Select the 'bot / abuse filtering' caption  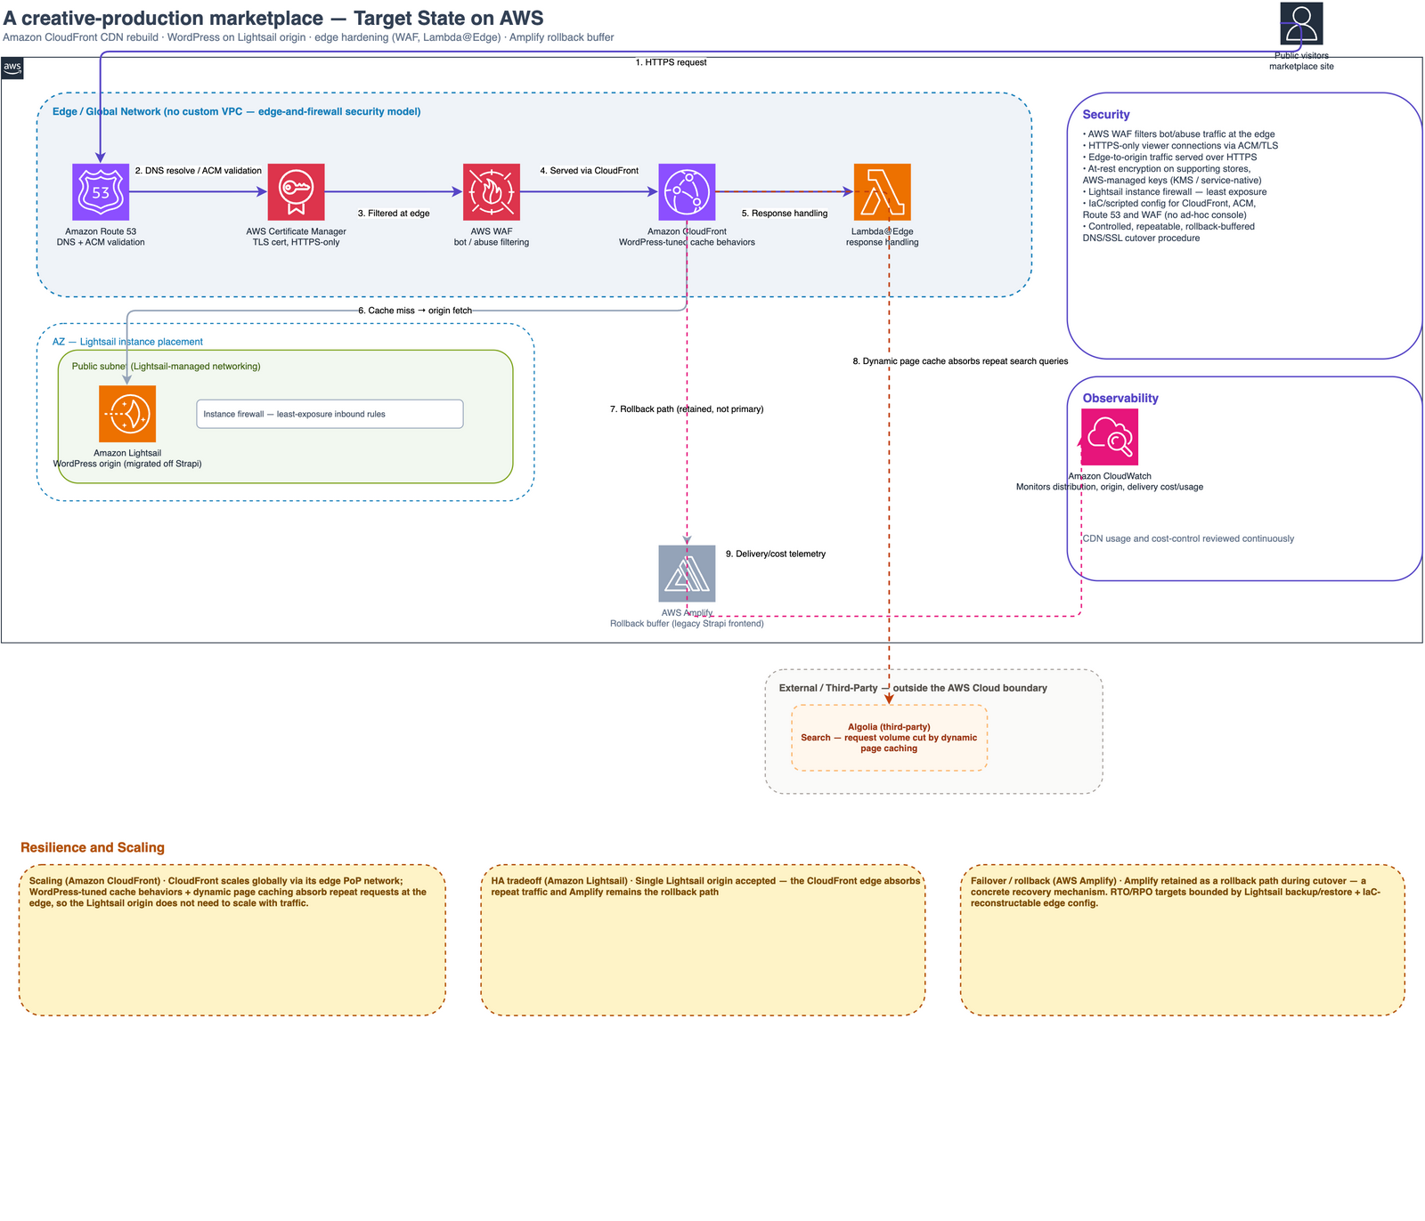pos(492,242)
